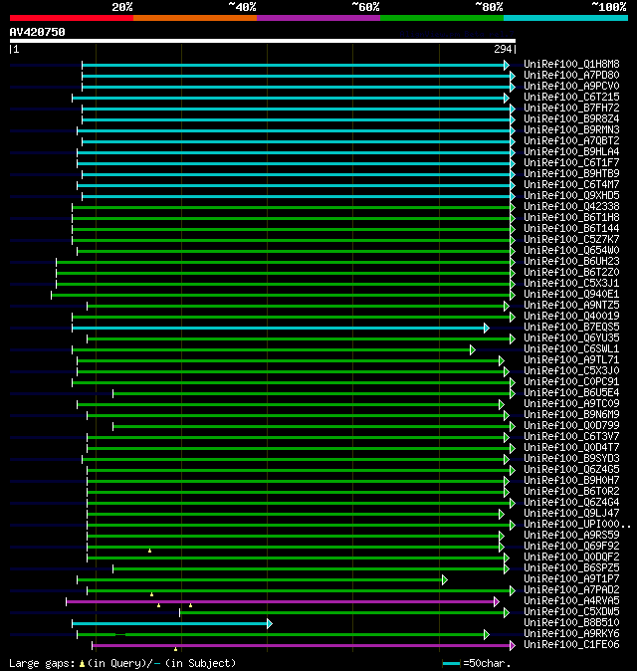Select the UniRef100_A9PCV0 entry
Screen dimensions: 637x671
coord(571,86)
